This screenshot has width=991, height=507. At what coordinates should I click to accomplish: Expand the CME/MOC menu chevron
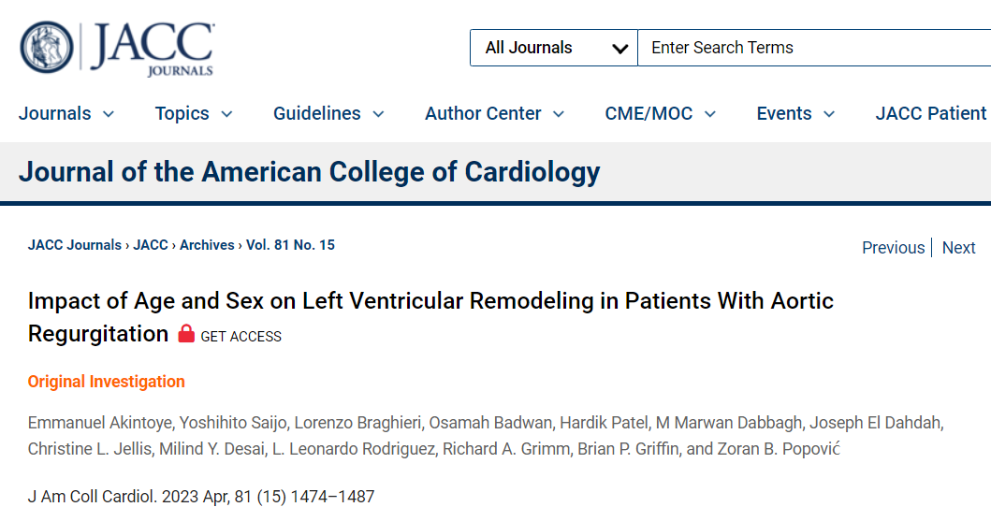pyautogui.click(x=710, y=114)
